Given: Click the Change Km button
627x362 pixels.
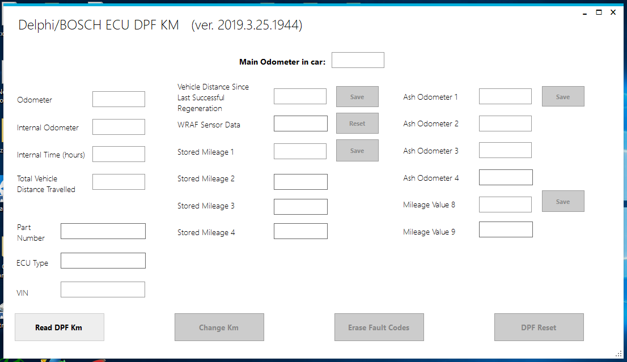Looking at the screenshot, I should click(219, 327).
